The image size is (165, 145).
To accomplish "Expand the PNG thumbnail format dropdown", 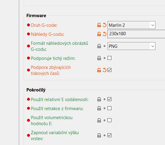I will pos(131,46).
